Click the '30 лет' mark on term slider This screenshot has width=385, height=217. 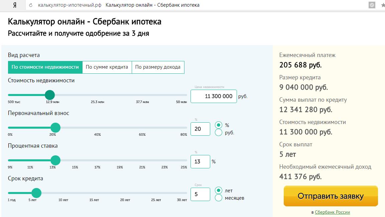click(x=182, y=200)
